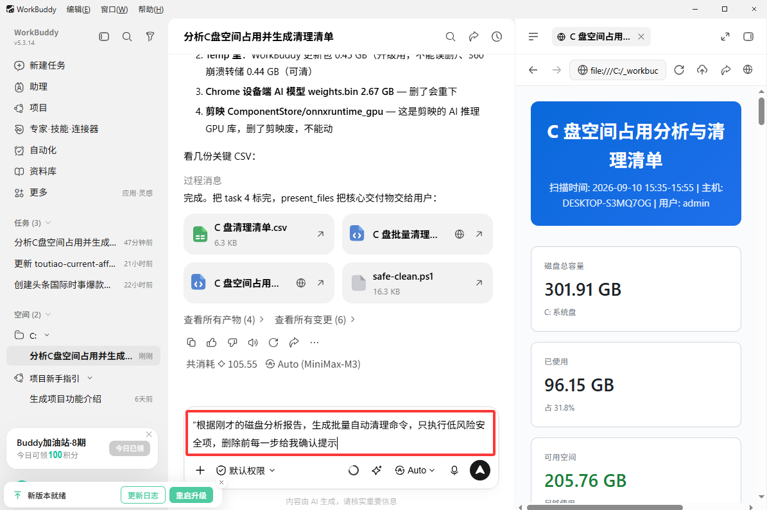Share the reply using the arrow icon
767x510 pixels.
coord(293,343)
